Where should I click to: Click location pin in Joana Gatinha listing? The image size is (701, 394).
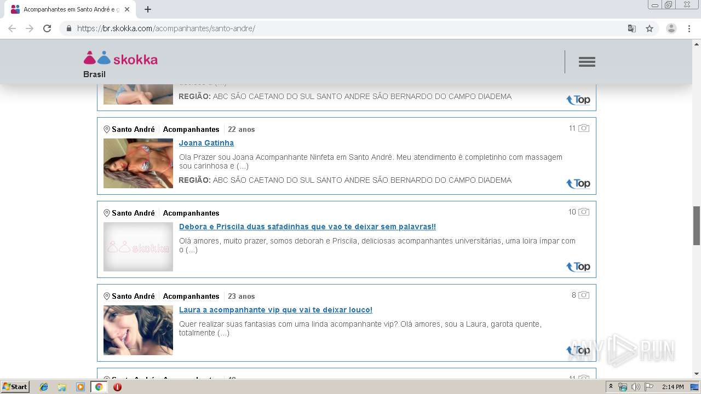point(107,130)
